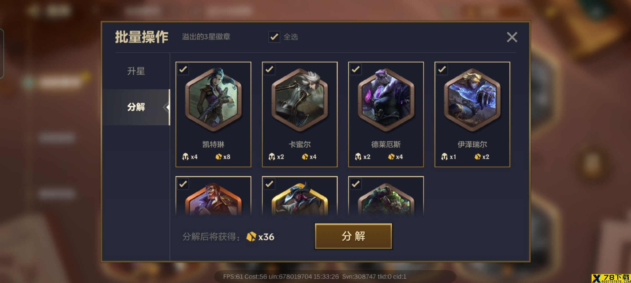Click the orange-framed bearded champion badge
This screenshot has height=283, width=631.
(213, 199)
